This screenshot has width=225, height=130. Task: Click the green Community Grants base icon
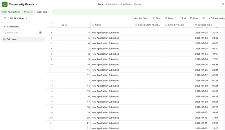tap(5, 4)
